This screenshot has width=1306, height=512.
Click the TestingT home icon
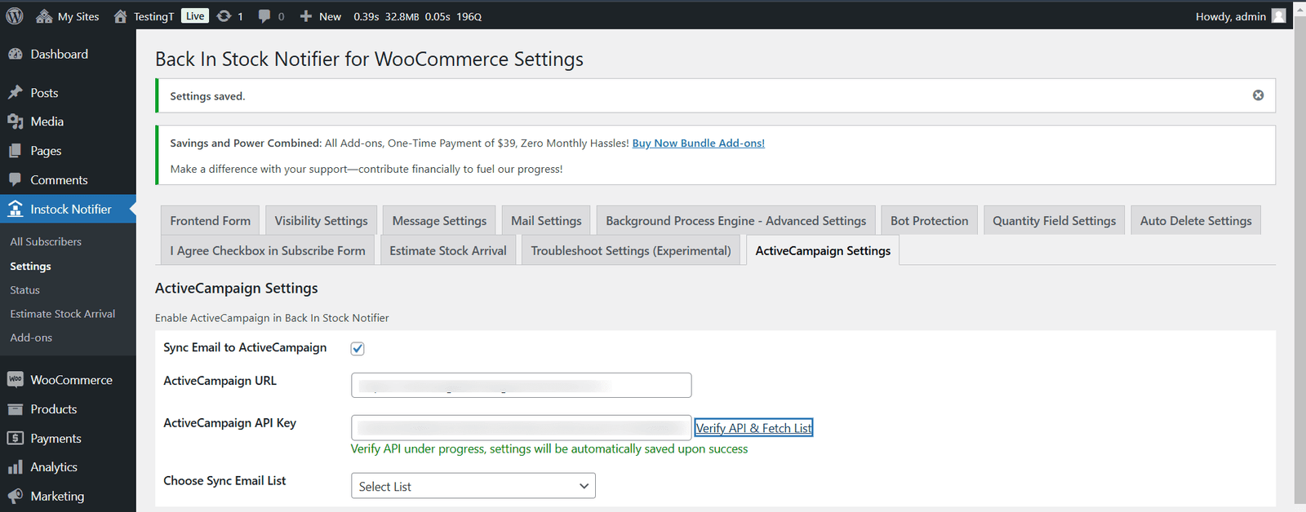coord(120,16)
